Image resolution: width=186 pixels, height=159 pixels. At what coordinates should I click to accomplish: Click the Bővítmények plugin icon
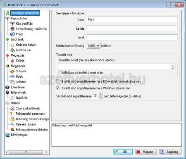coord(7,135)
